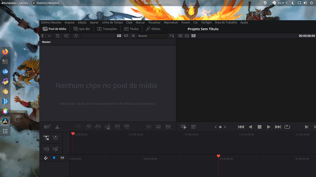
Task: Click the Sync Clips icon
Action: 76,36
